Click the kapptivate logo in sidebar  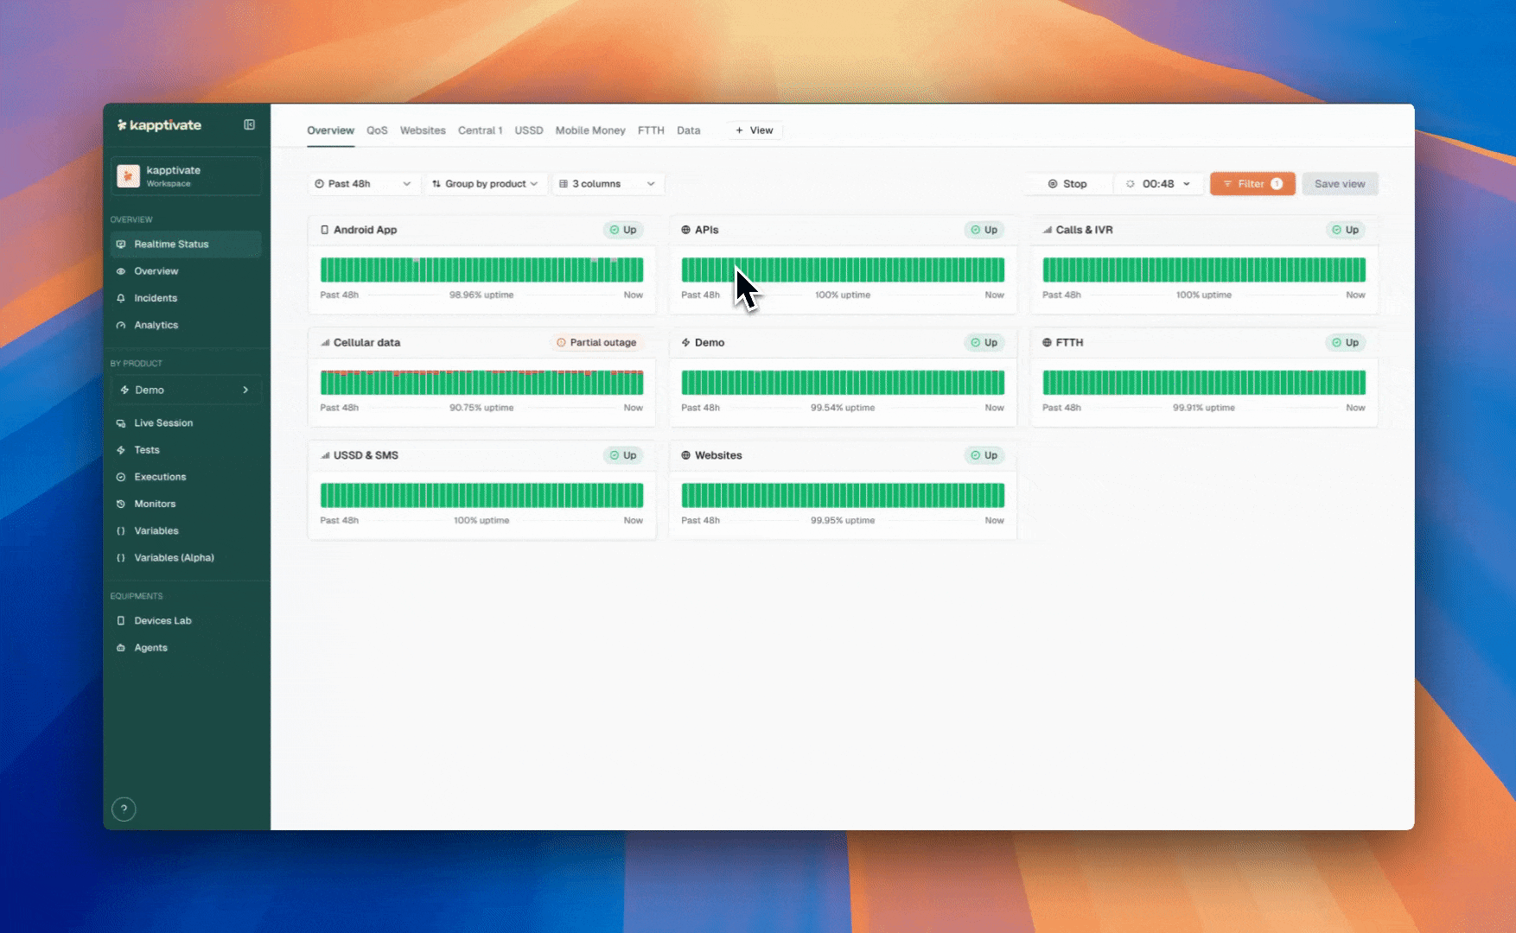click(159, 125)
